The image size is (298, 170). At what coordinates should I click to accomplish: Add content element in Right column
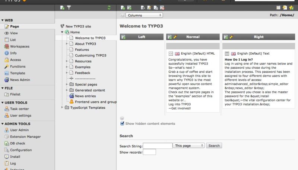(226, 37)
